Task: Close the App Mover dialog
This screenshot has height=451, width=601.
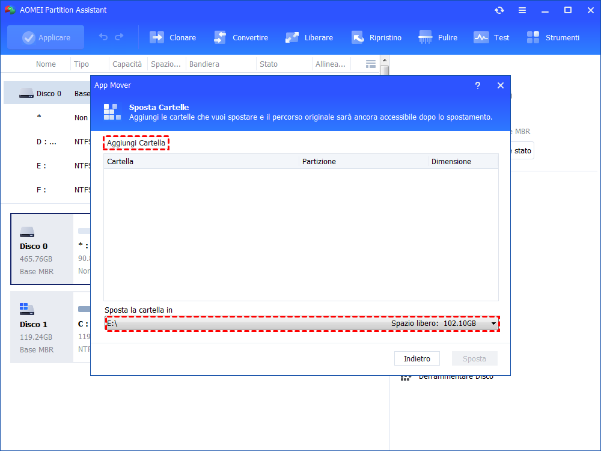Action: [x=501, y=85]
